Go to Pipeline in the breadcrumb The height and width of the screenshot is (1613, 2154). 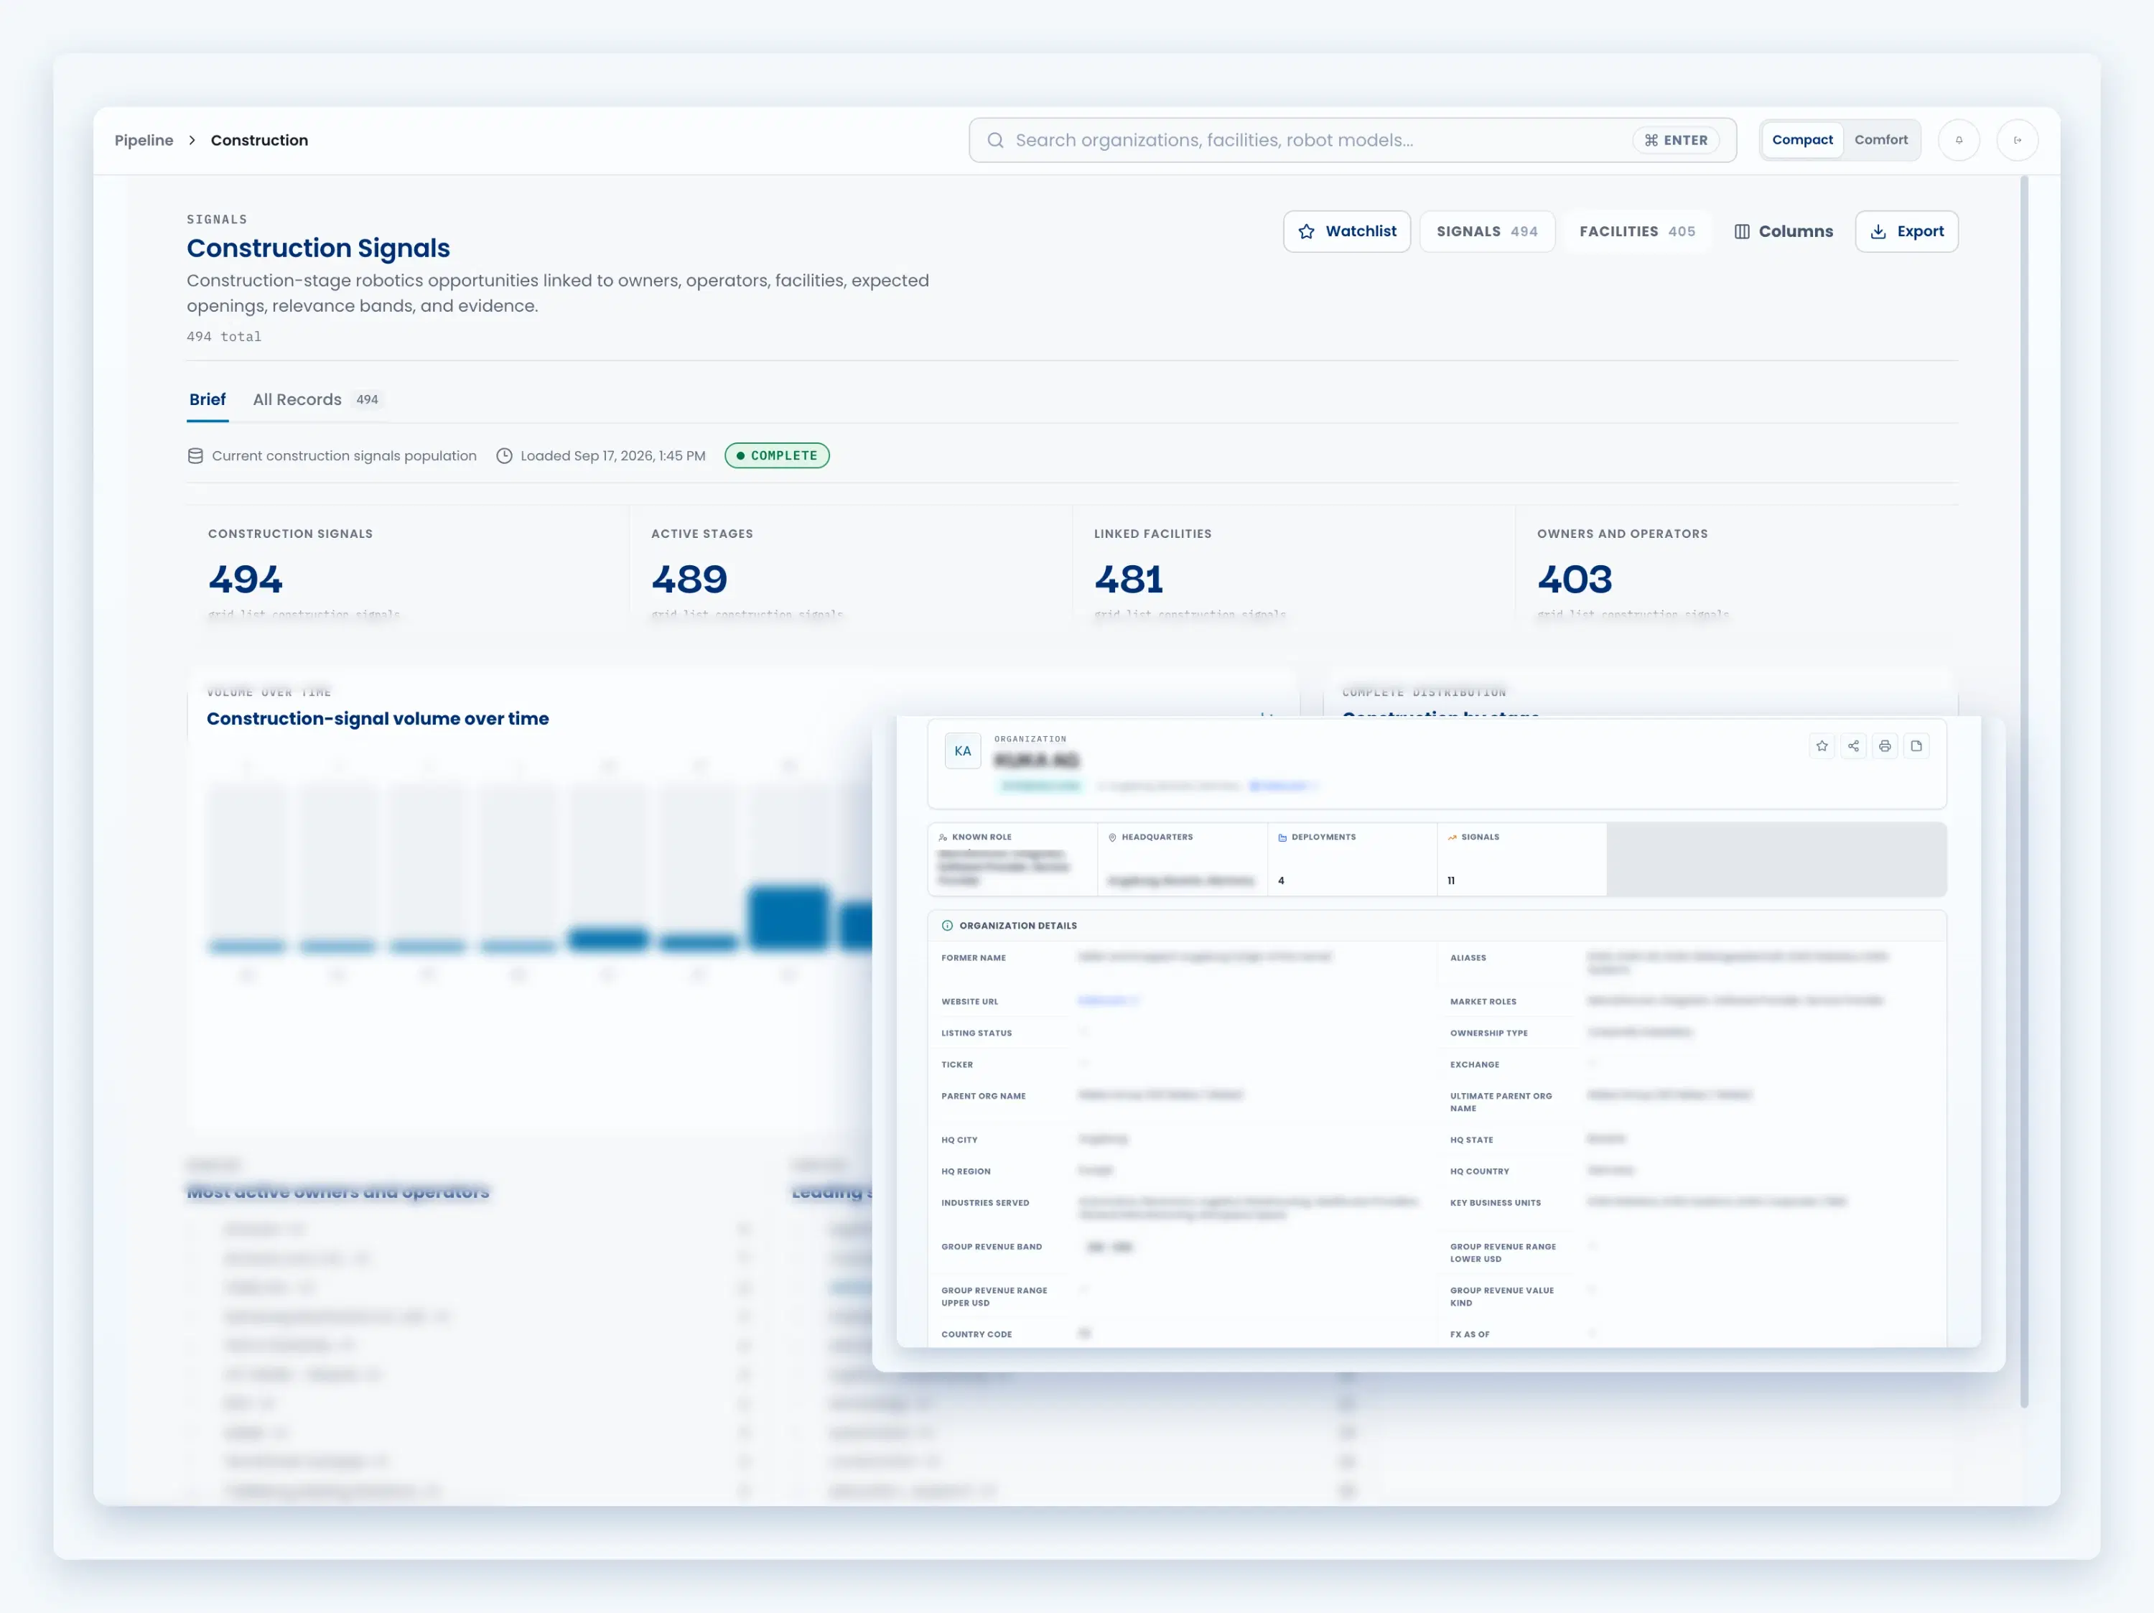(x=144, y=140)
